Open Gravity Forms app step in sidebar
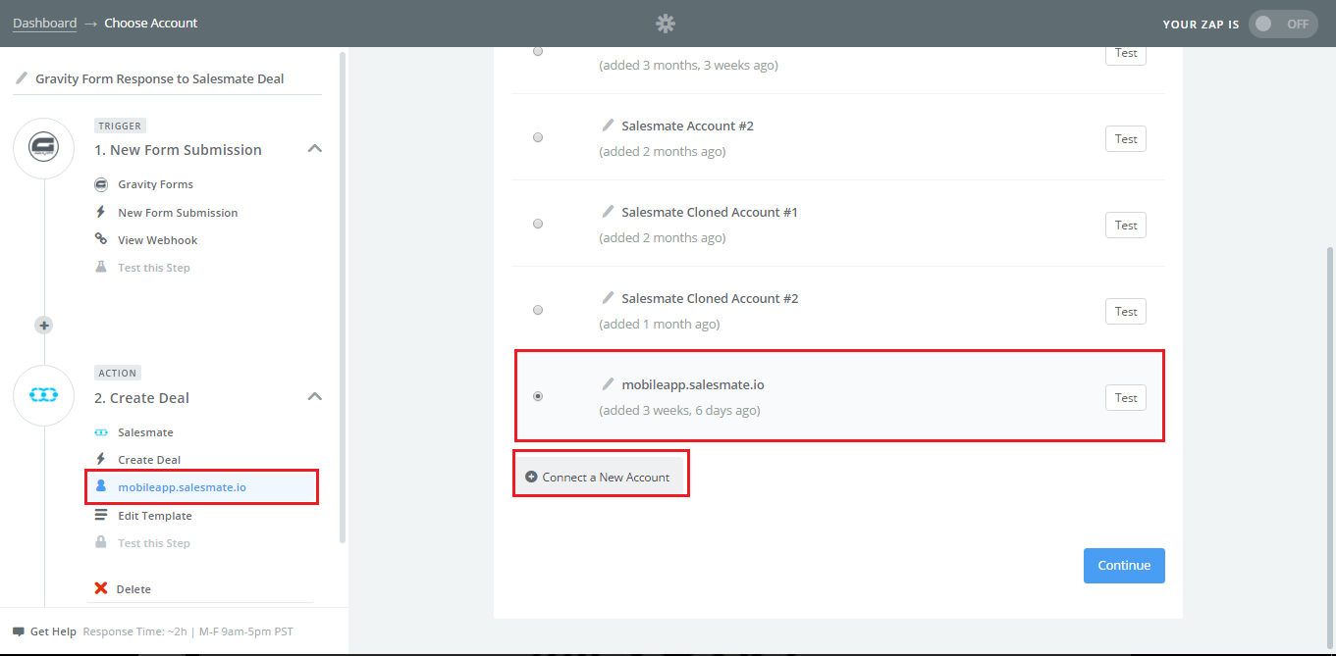 155,184
